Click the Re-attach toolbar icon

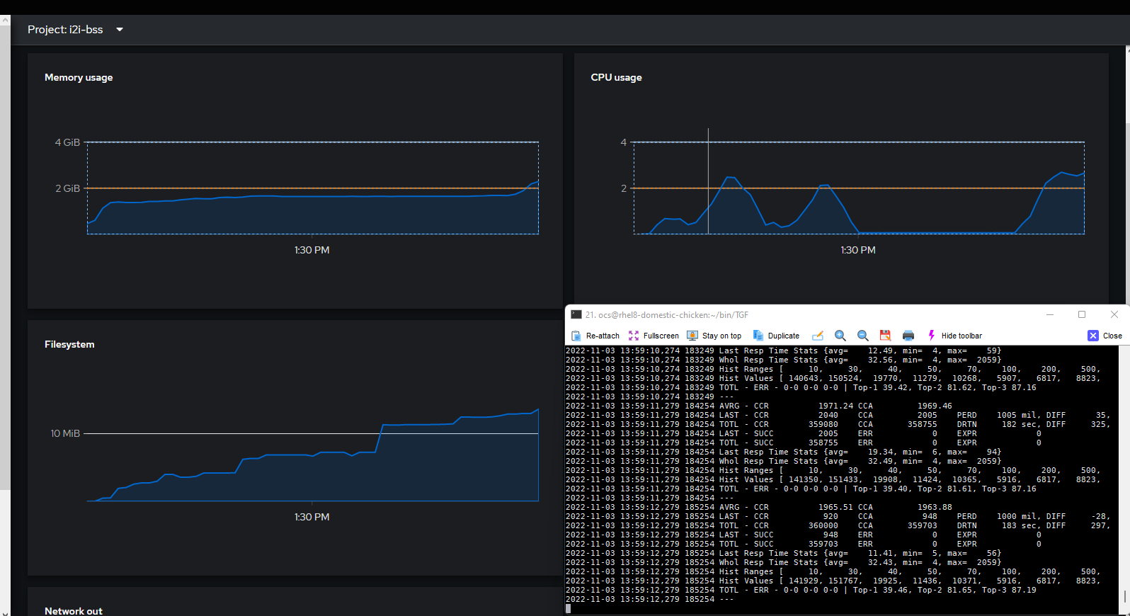(595, 336)
